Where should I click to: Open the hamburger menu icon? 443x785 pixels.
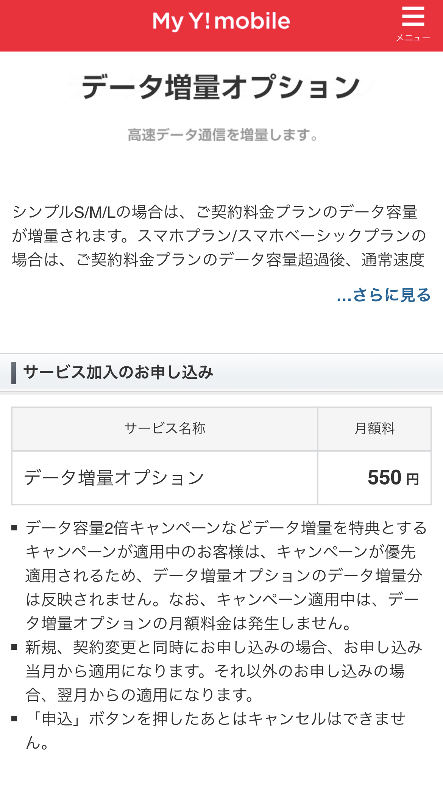coord(413,17)
